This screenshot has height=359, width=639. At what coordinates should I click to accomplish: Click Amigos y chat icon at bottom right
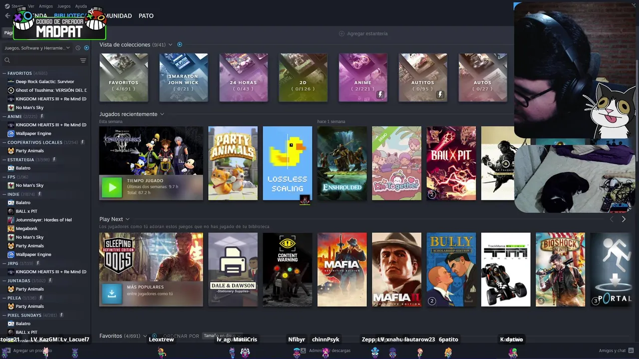[x=631, y=351]
